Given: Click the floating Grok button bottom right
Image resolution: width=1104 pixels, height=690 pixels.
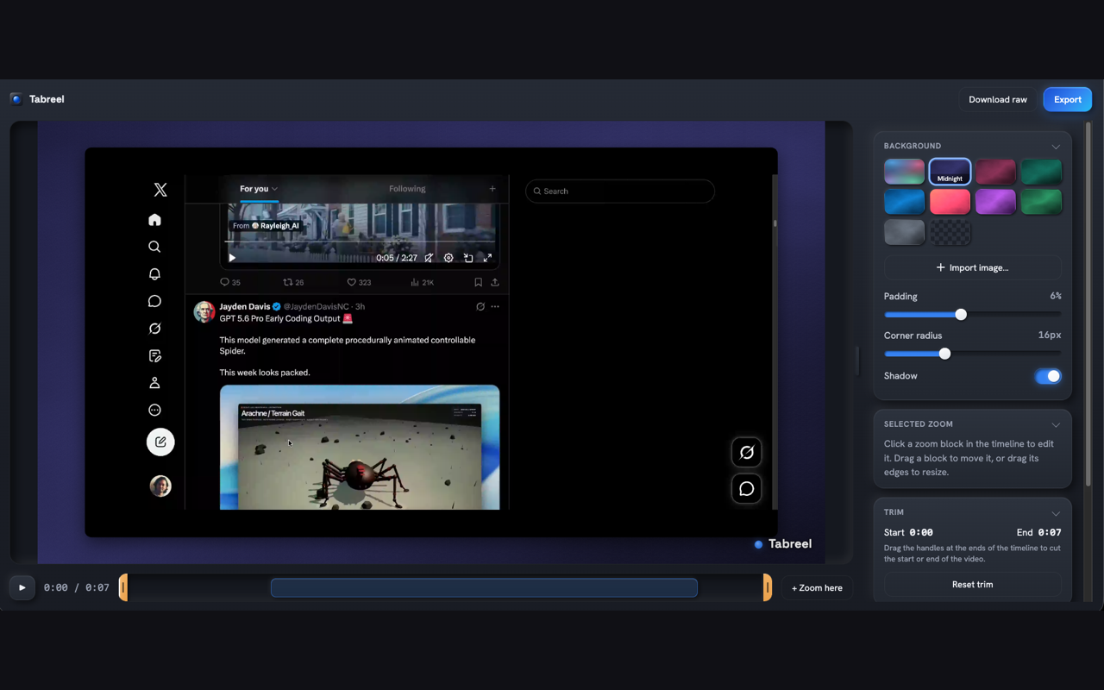Looking at the screenshot, I should (747, 452).
